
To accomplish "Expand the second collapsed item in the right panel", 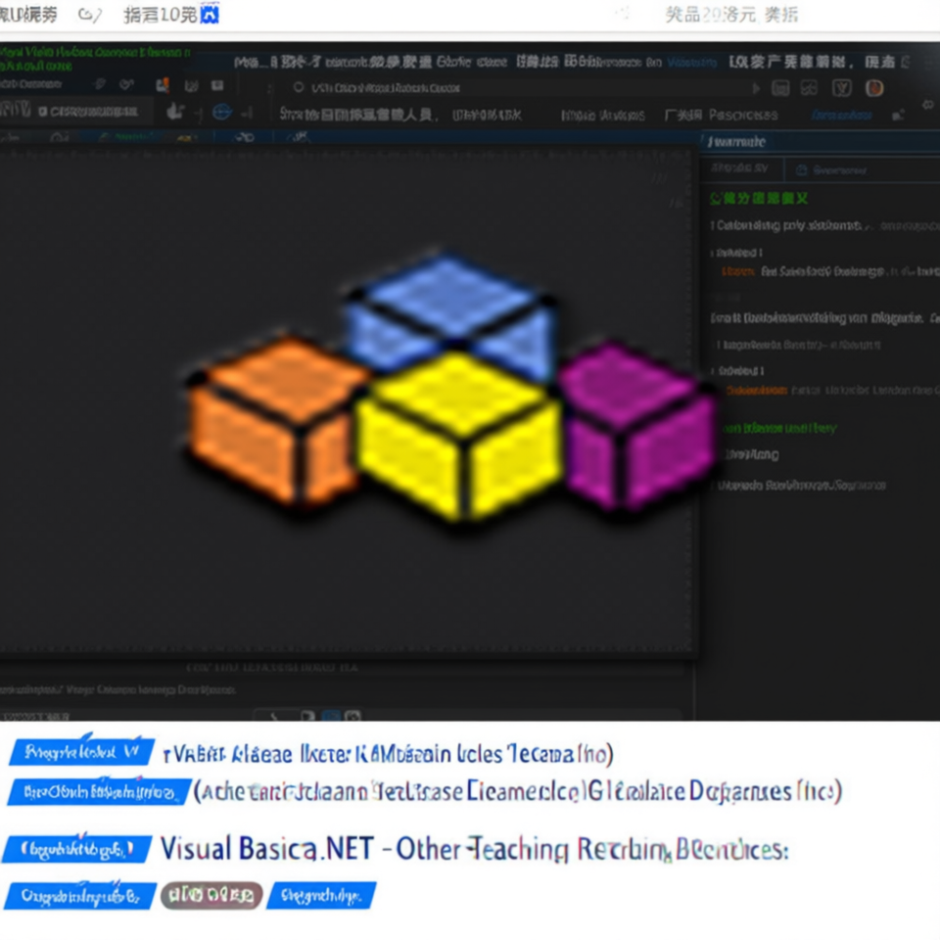I will pyautogui.click(x=737, y=371).
